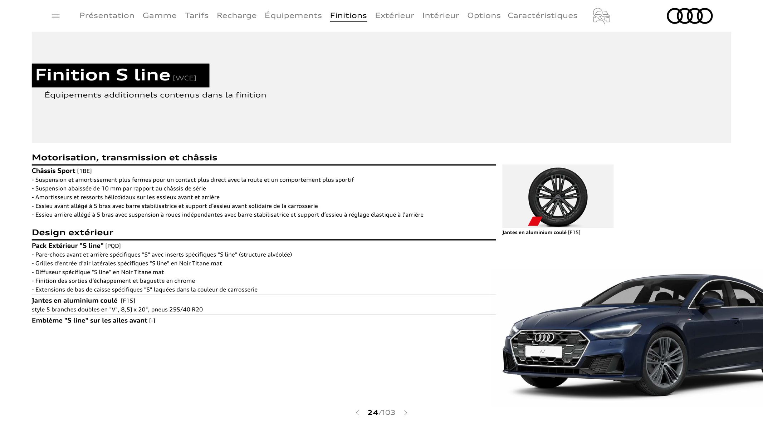Go to the Caractéristiques tab
Image resolution: width=763 pixels, height=429 pixels.
coord(542,15)
